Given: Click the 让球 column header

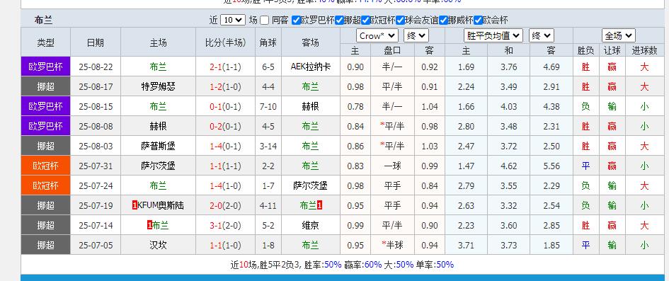Looking at the screenshot, I should 612,51.
